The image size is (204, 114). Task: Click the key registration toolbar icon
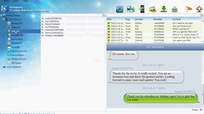tap(188, 9)
